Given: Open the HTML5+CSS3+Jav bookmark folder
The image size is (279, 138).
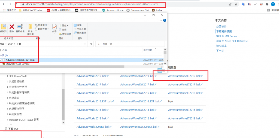Looking at the screenshot, I should [32, 10].
